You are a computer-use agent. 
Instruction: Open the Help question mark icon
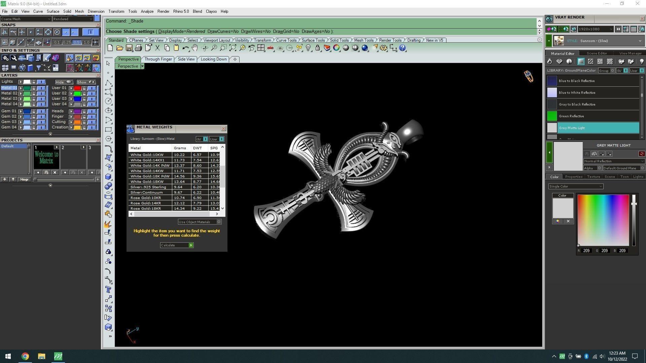402,48
